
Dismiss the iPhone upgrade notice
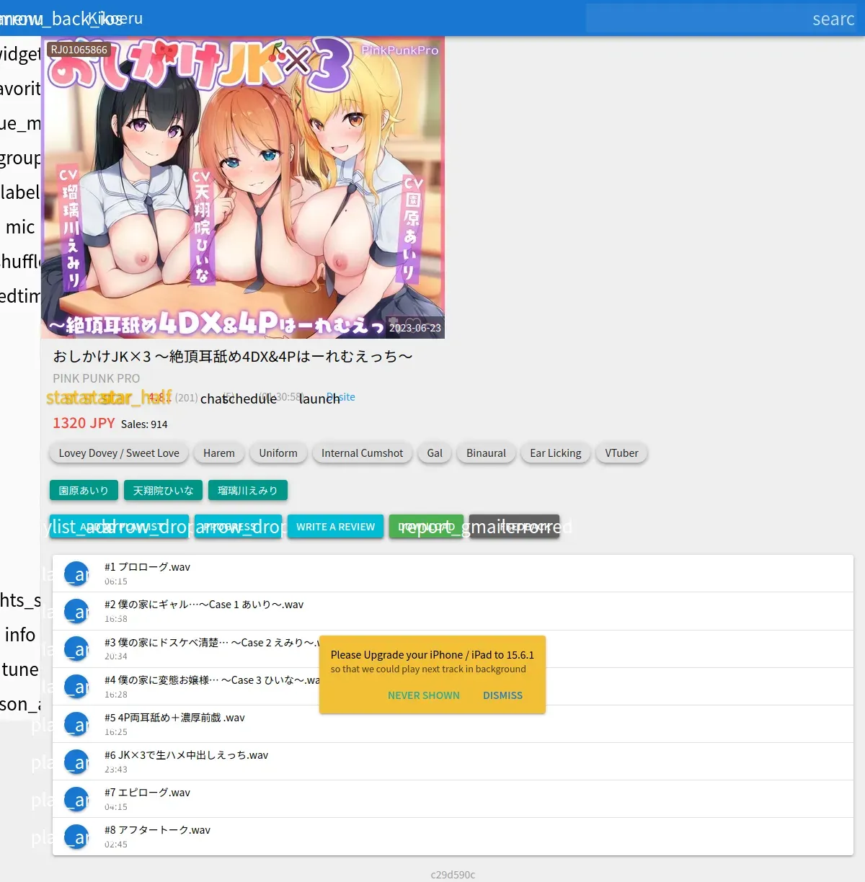point(502,695)
